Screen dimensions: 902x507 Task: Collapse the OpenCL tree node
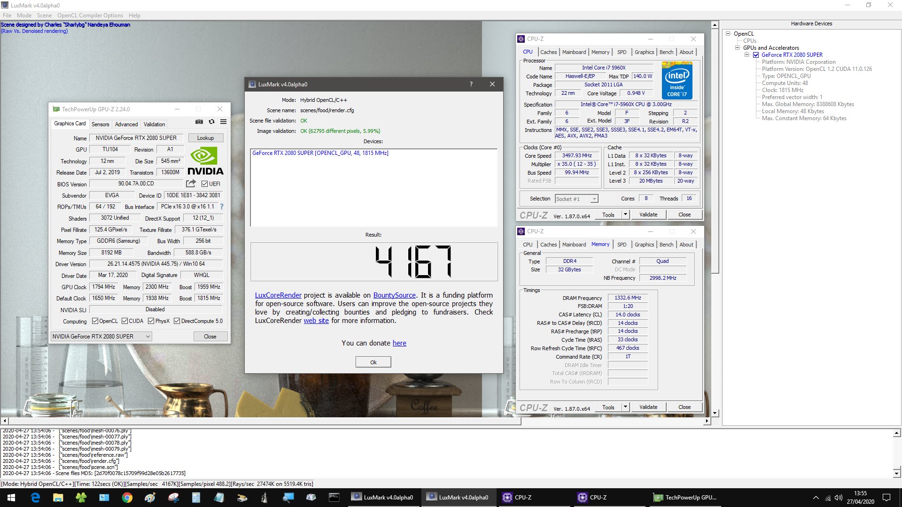pyautogui.click(x=728, y=34)
